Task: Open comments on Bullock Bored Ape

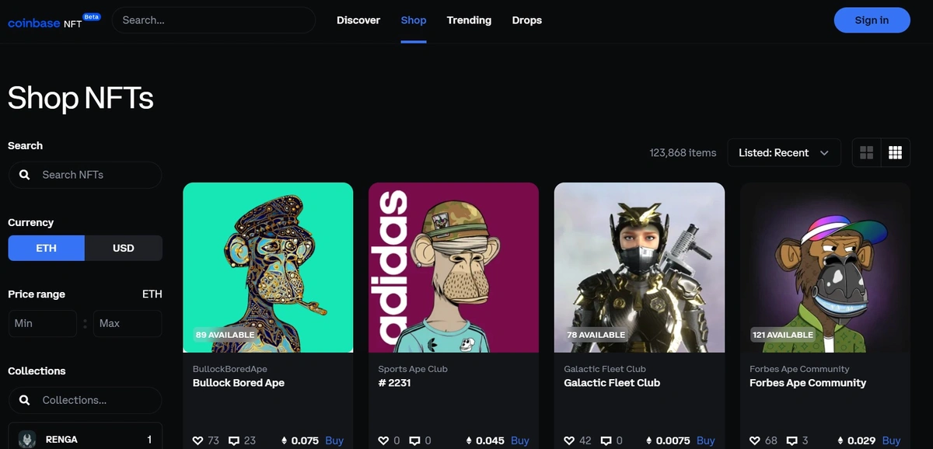Action: (x=234, y=440)
